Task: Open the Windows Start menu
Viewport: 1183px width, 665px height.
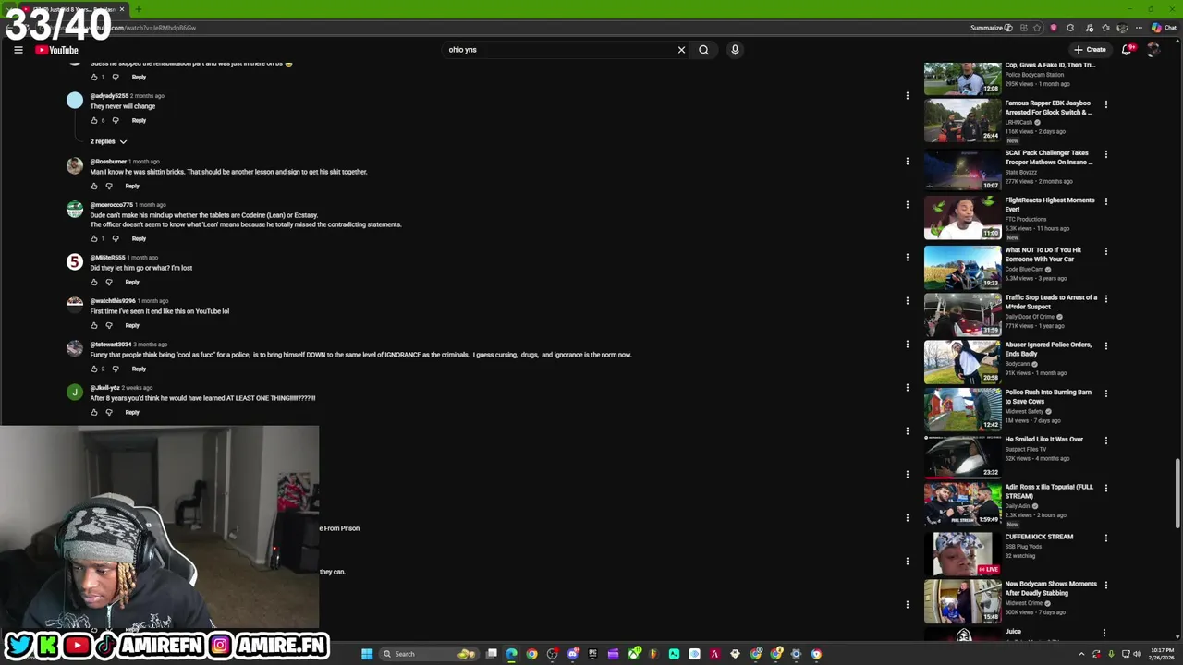Action: (367, 654)
